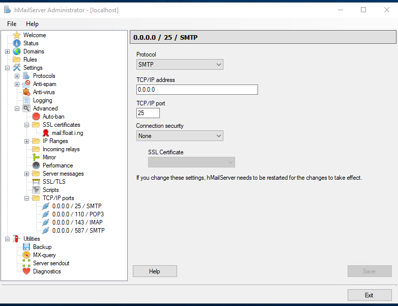
Task: Click the Mirror signpost icon
Action: point(36,157)
